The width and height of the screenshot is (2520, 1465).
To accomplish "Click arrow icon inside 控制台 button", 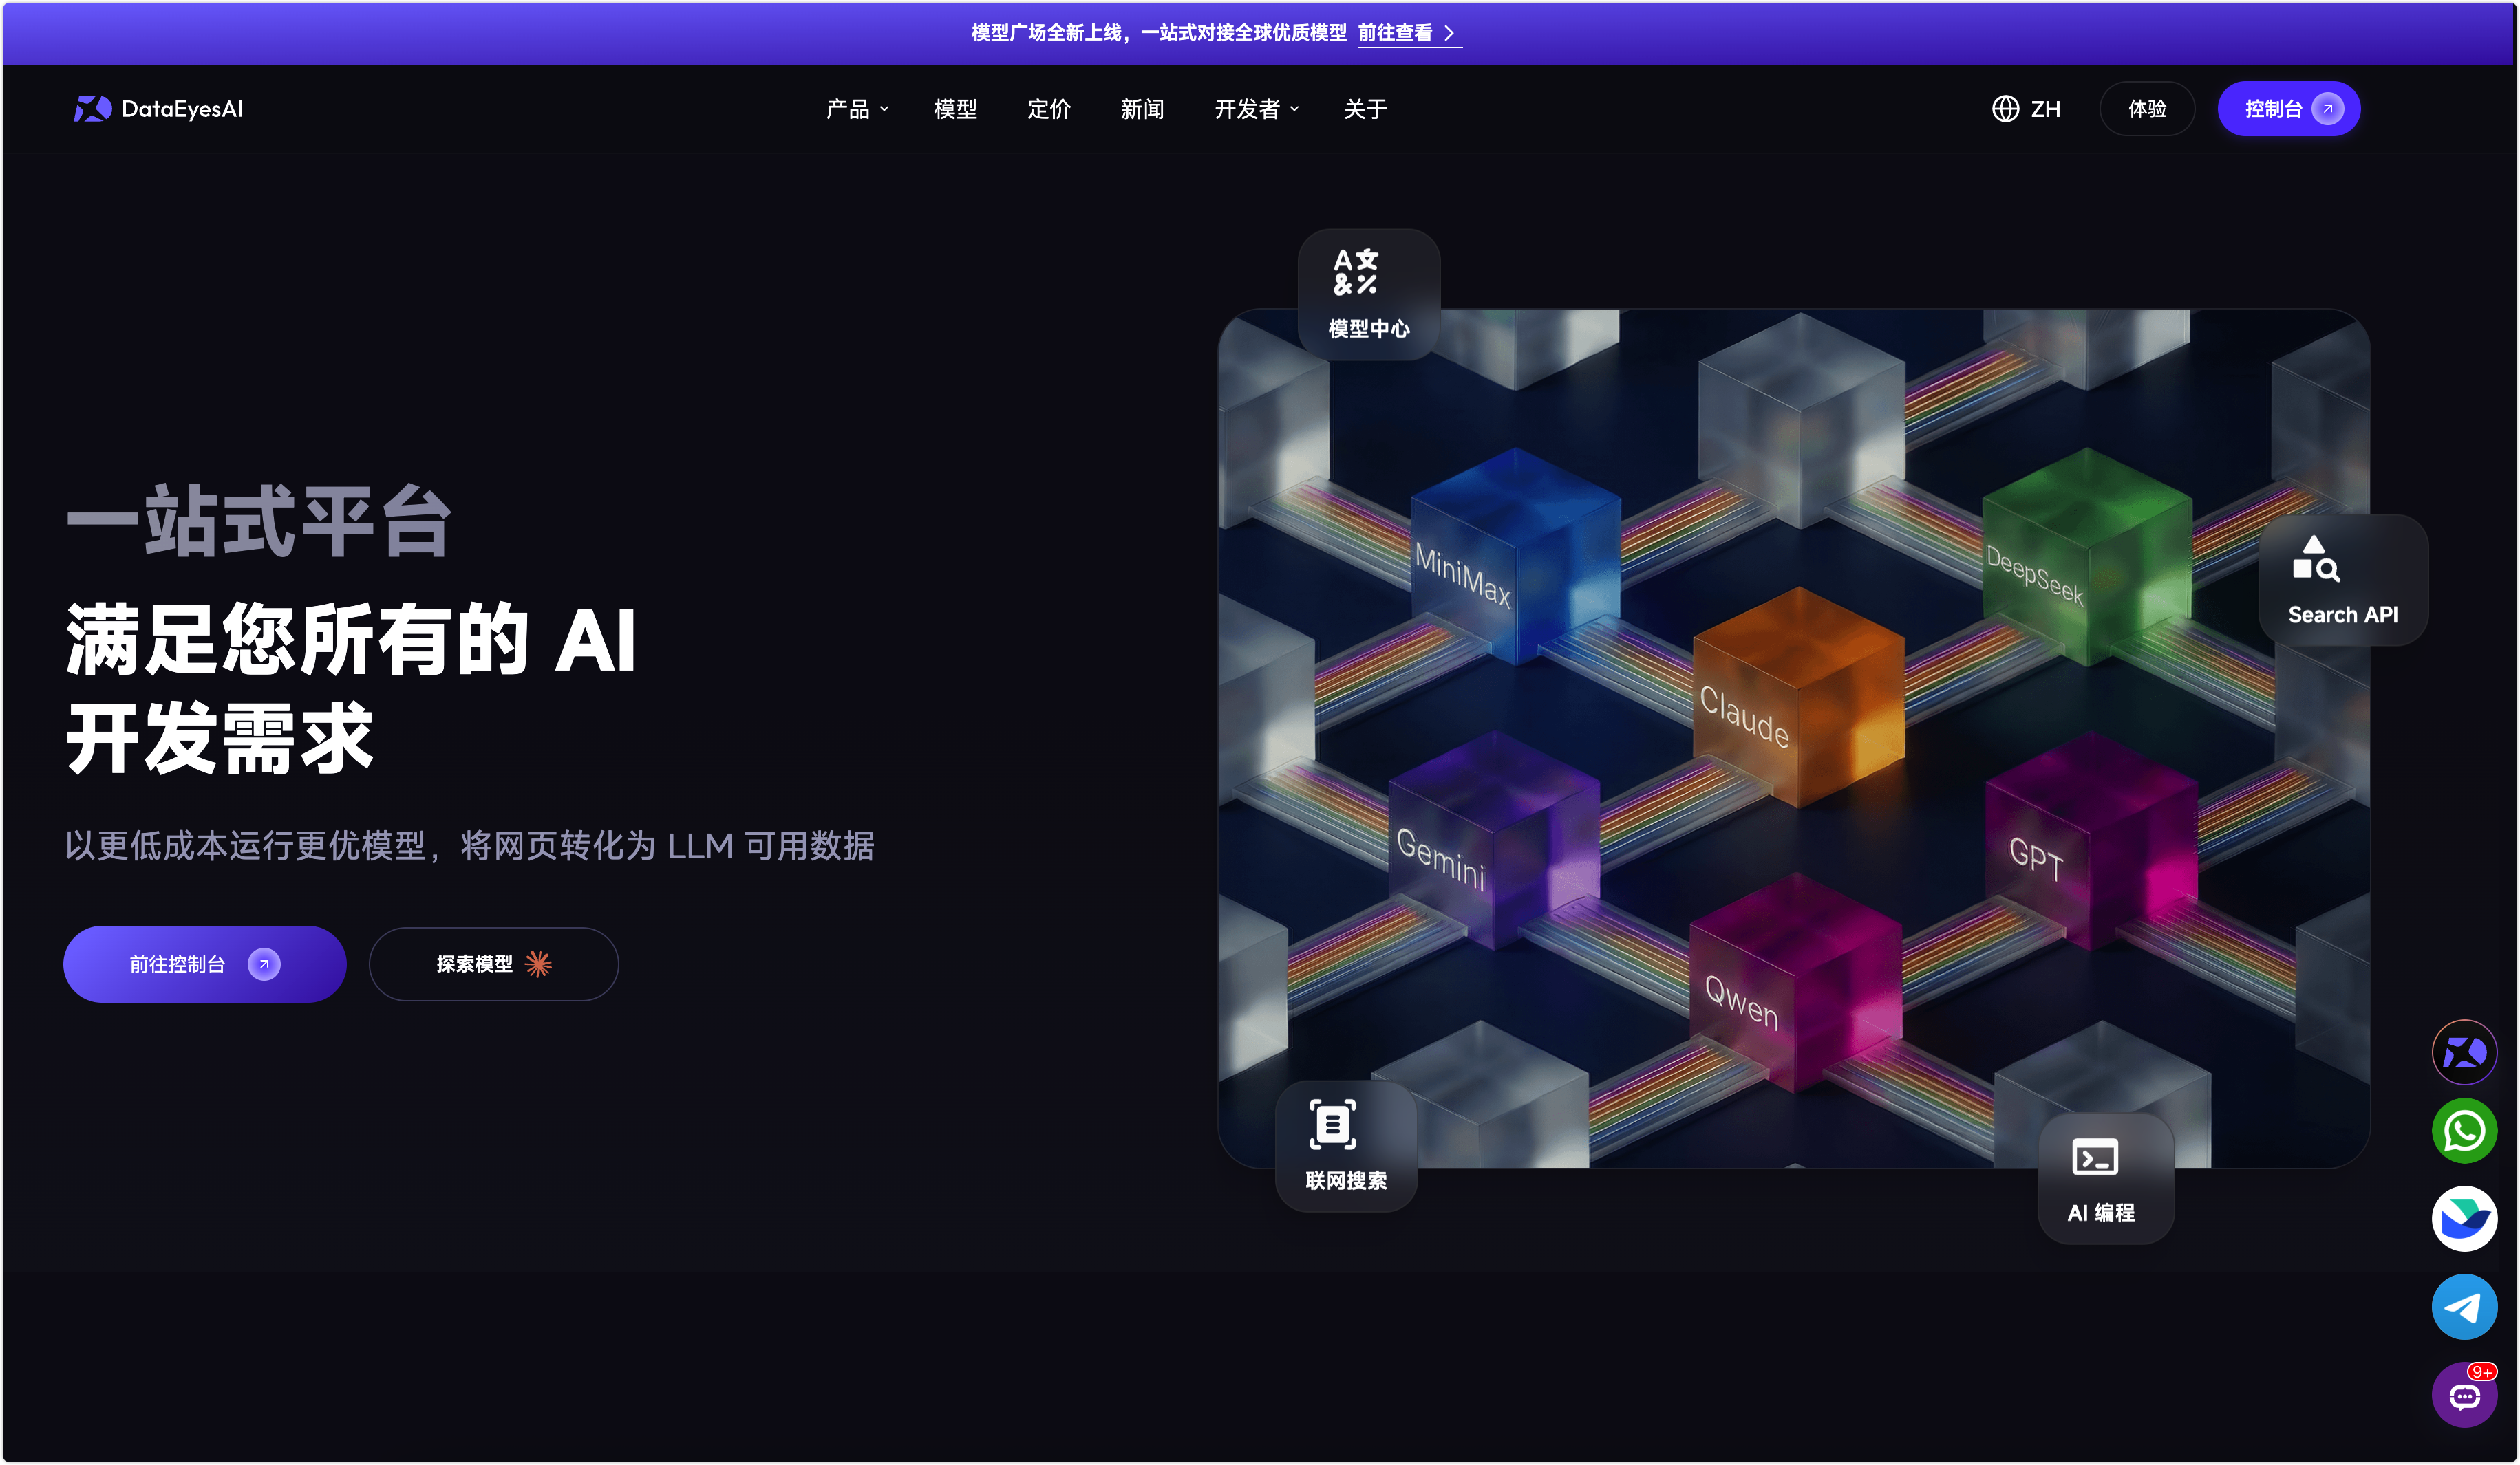I will point(2328,109).
